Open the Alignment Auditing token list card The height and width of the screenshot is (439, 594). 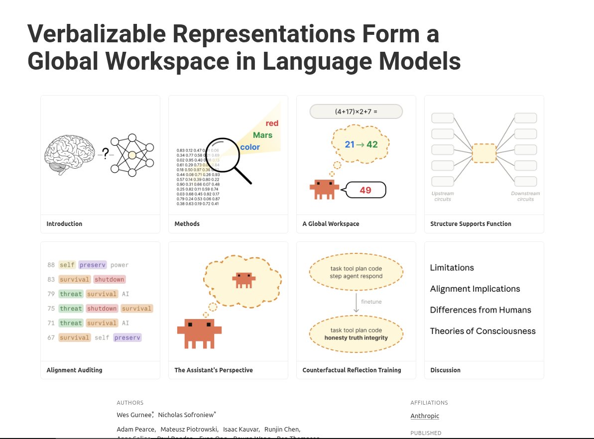[x=100, y=302]
